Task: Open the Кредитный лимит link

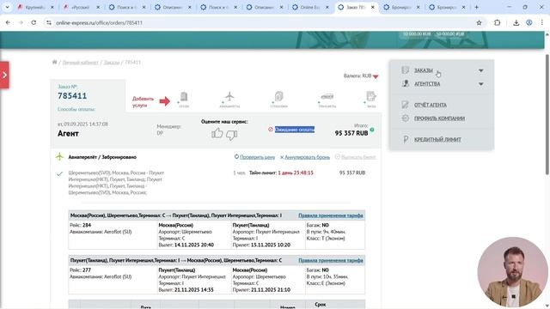Action: tap(437, 139)
